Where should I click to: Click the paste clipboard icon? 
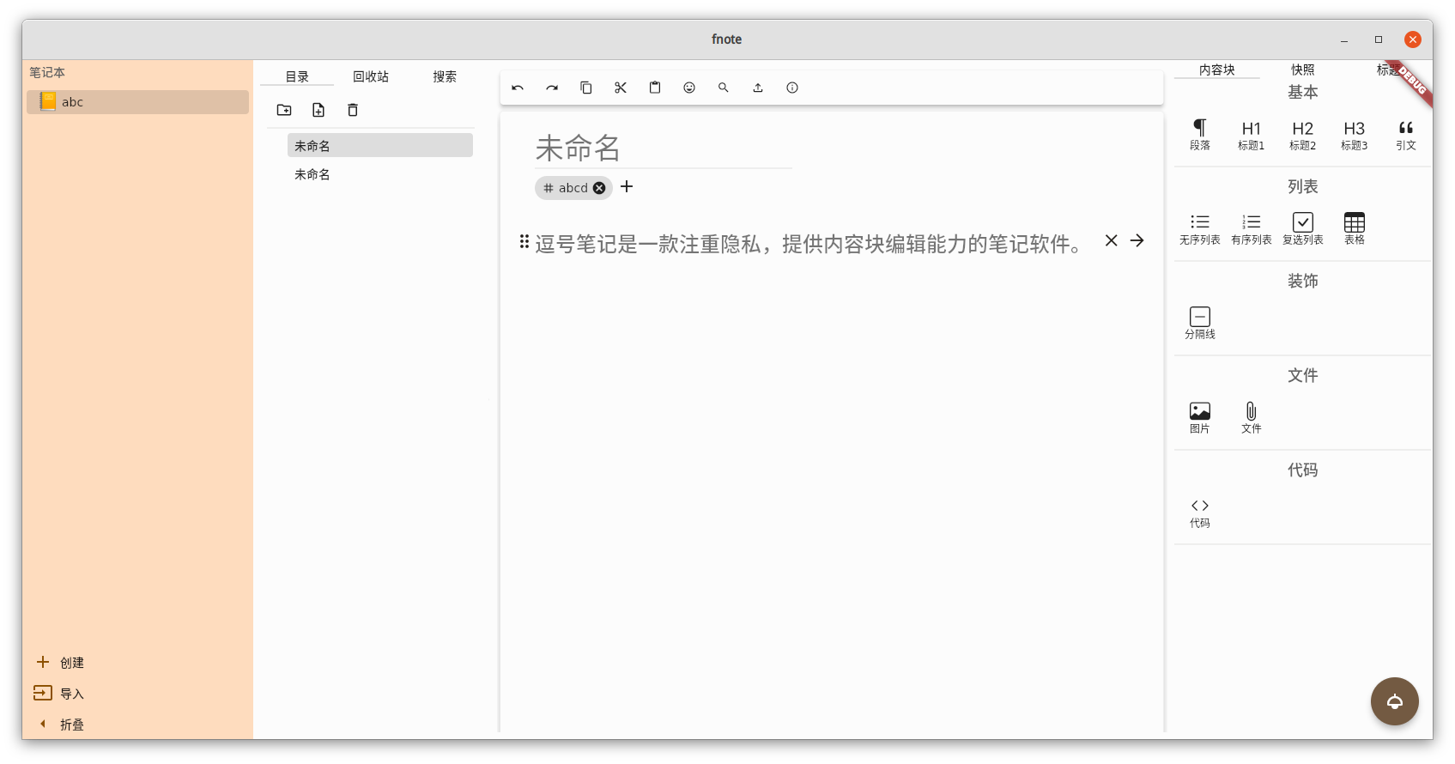point(655,88)
